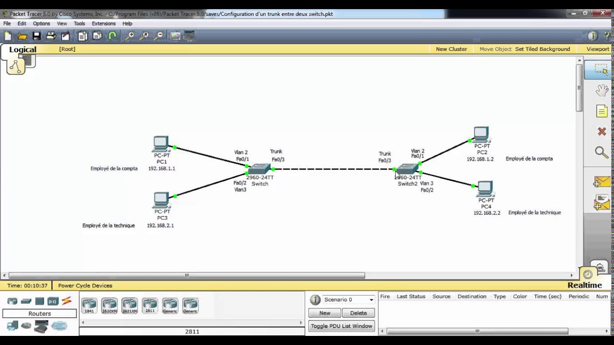
Task: Click the Print toolbar icon
Action: coord(51,36)
